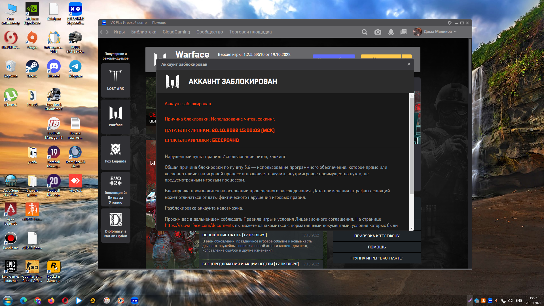The width and height of the screenshot is (544, 306).
Task: Open Steam desktop shortcut
Action: click(x=32, y=69)
